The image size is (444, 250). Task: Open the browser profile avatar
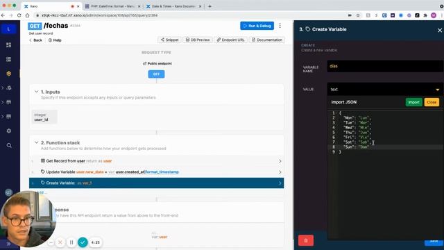click(x=433, y=15)
